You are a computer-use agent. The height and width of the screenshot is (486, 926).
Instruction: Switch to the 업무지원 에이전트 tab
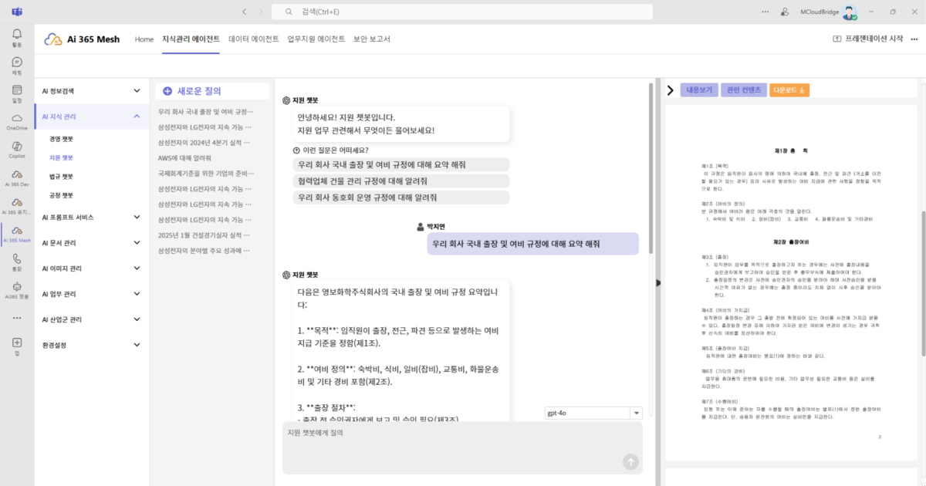316,39
